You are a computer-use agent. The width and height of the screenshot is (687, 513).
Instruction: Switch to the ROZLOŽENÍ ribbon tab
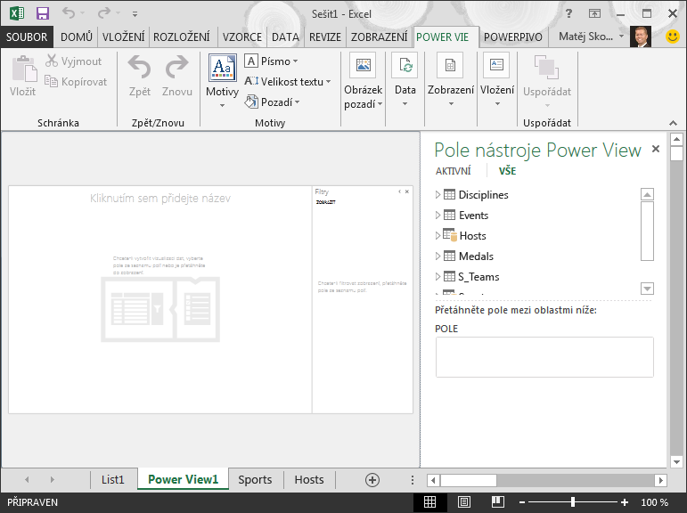182,37
